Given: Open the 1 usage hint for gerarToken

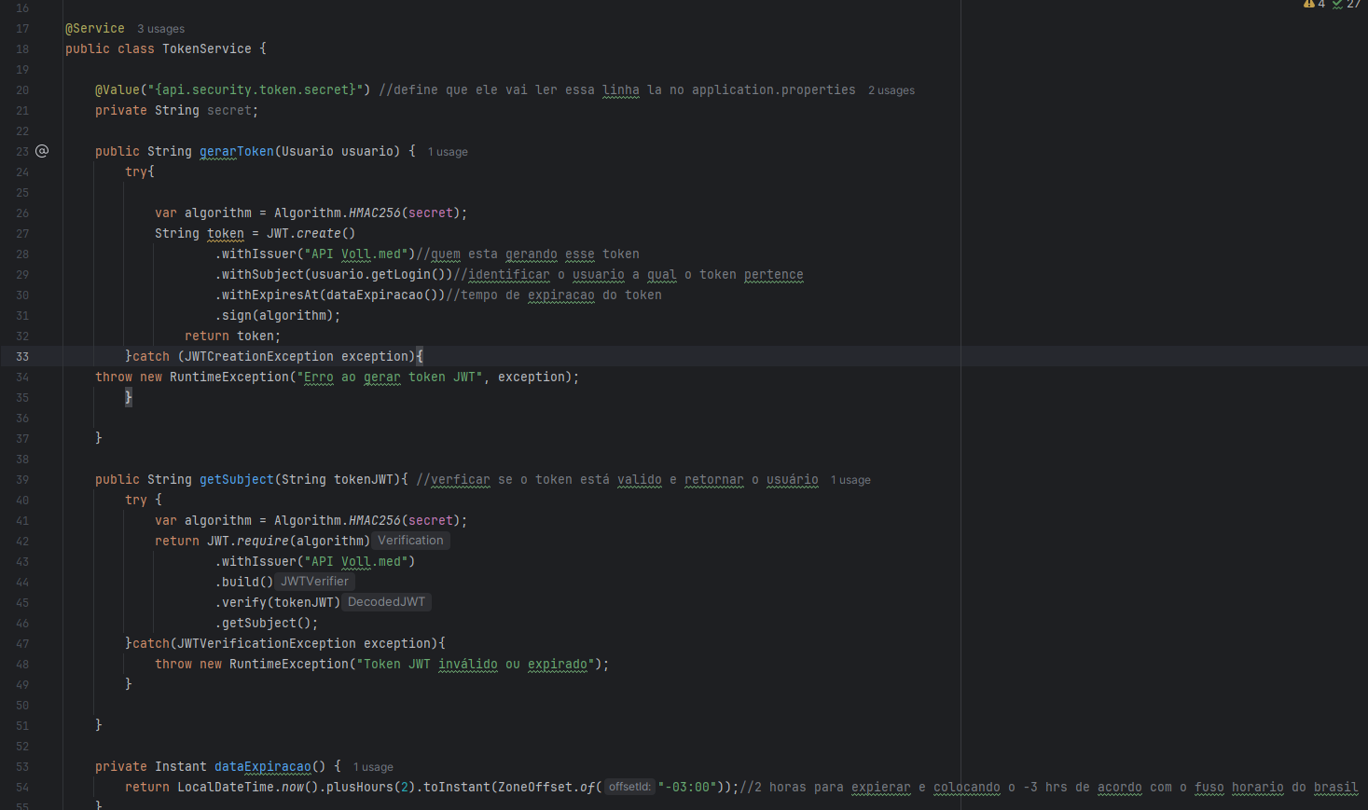Looking at the screenshot, I should click(448, 152).
